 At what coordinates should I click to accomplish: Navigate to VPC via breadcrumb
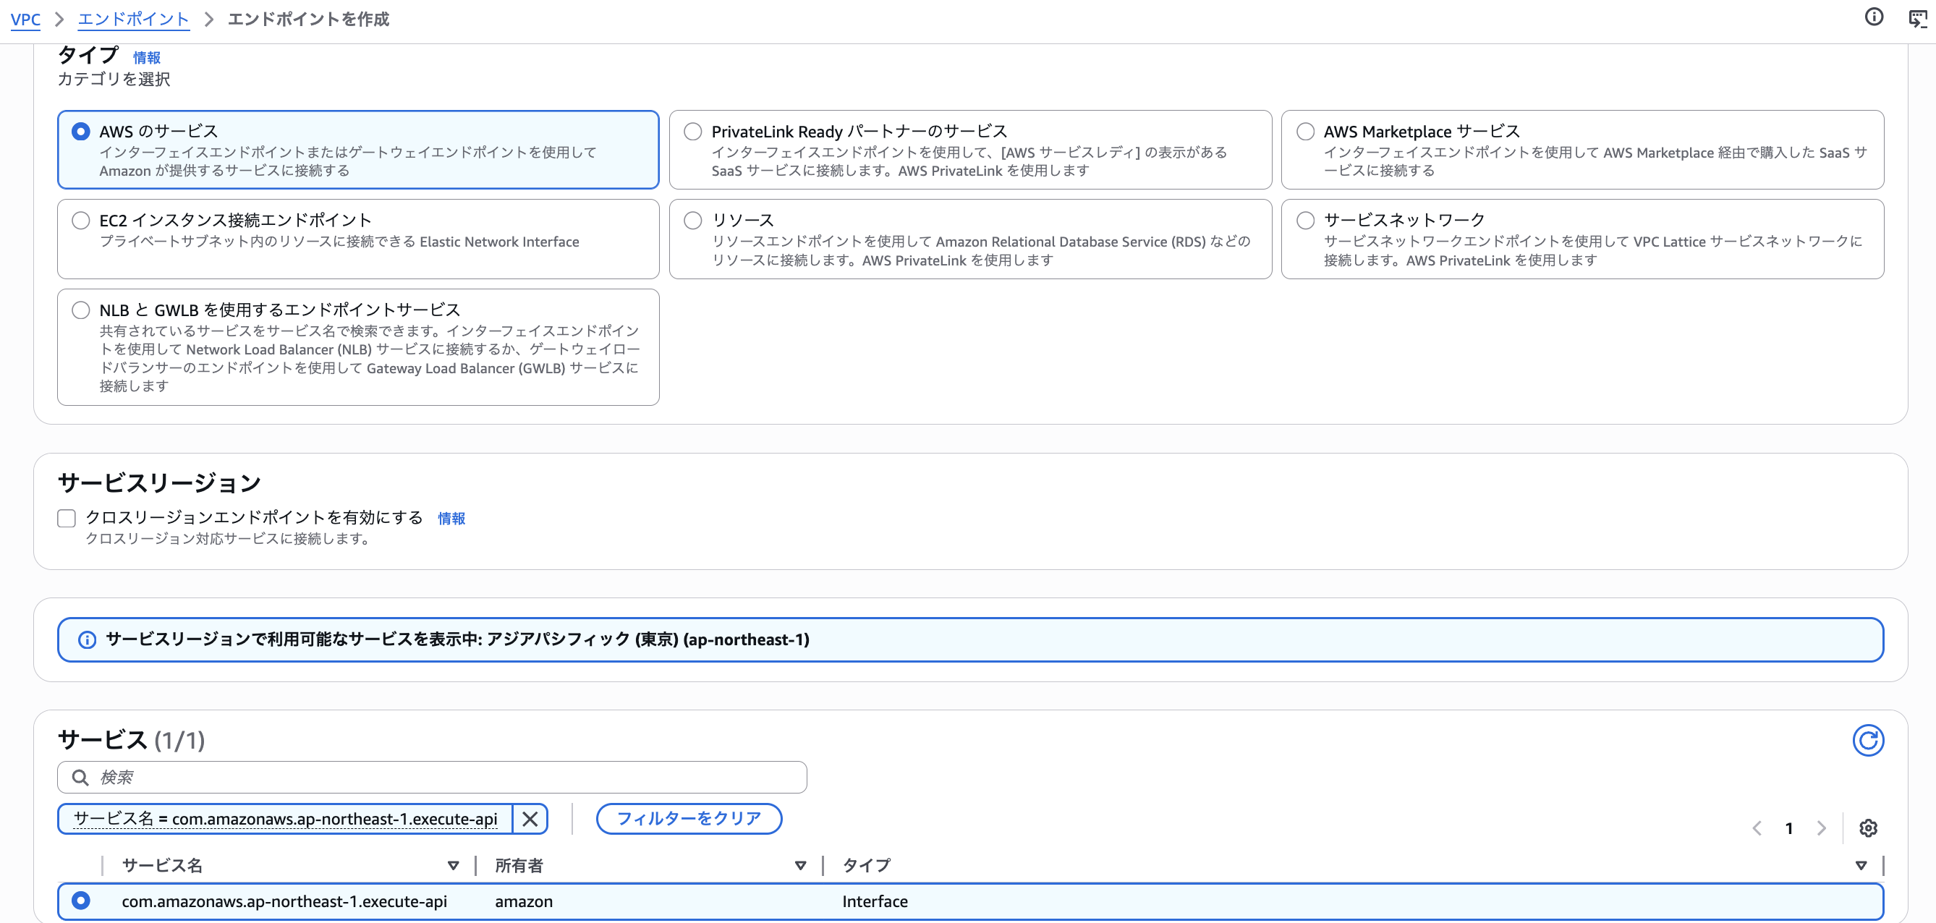click(x=25, y=19)
